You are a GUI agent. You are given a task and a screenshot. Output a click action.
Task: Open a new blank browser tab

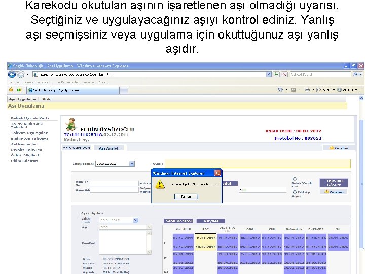(124, 90)
